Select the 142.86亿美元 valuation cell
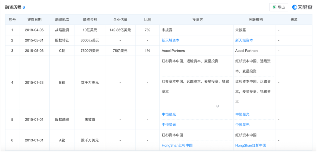 tap(120, 30)
